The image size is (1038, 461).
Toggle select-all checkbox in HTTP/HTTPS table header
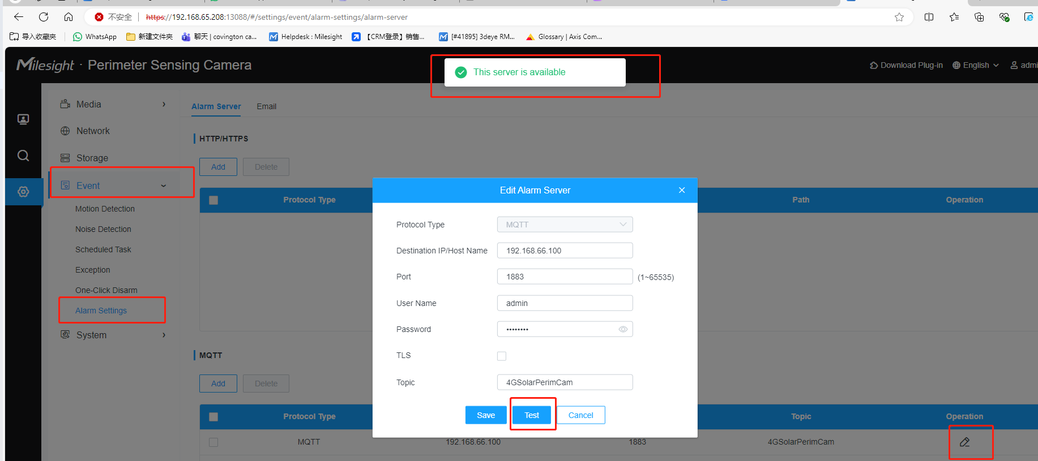tap(213, 200)
